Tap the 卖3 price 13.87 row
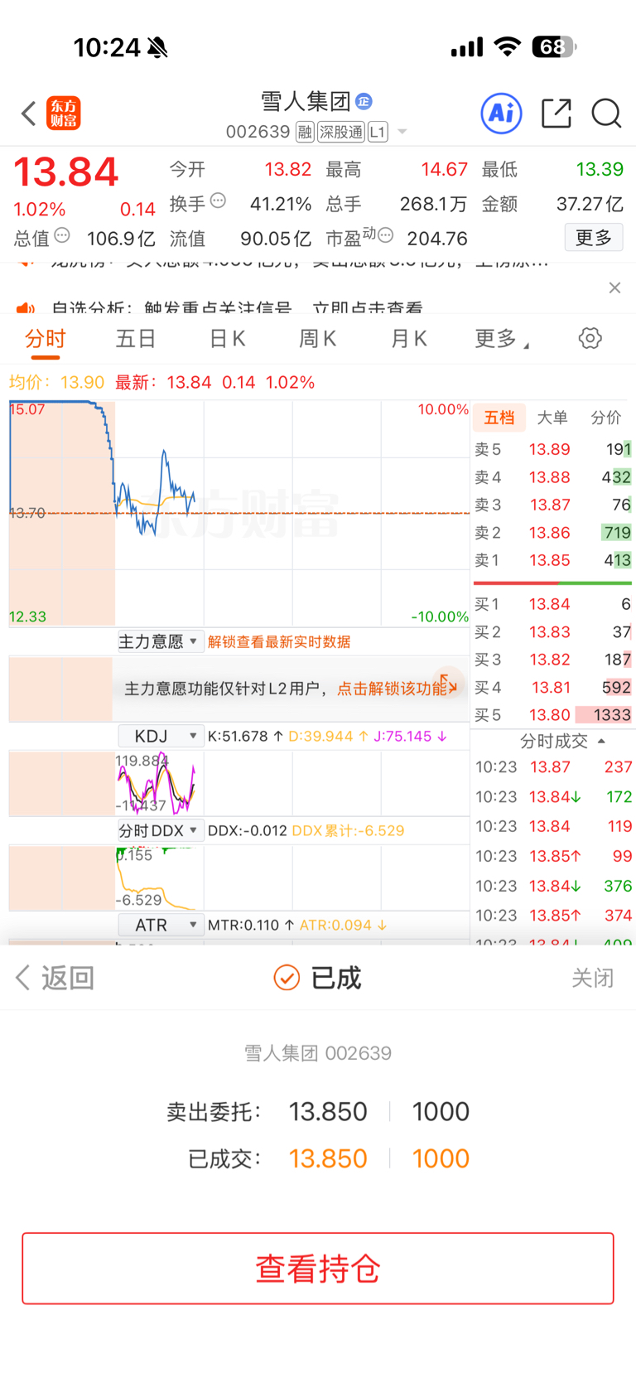The width and height of the screenshot is (636, 1383). coord(552,505)
